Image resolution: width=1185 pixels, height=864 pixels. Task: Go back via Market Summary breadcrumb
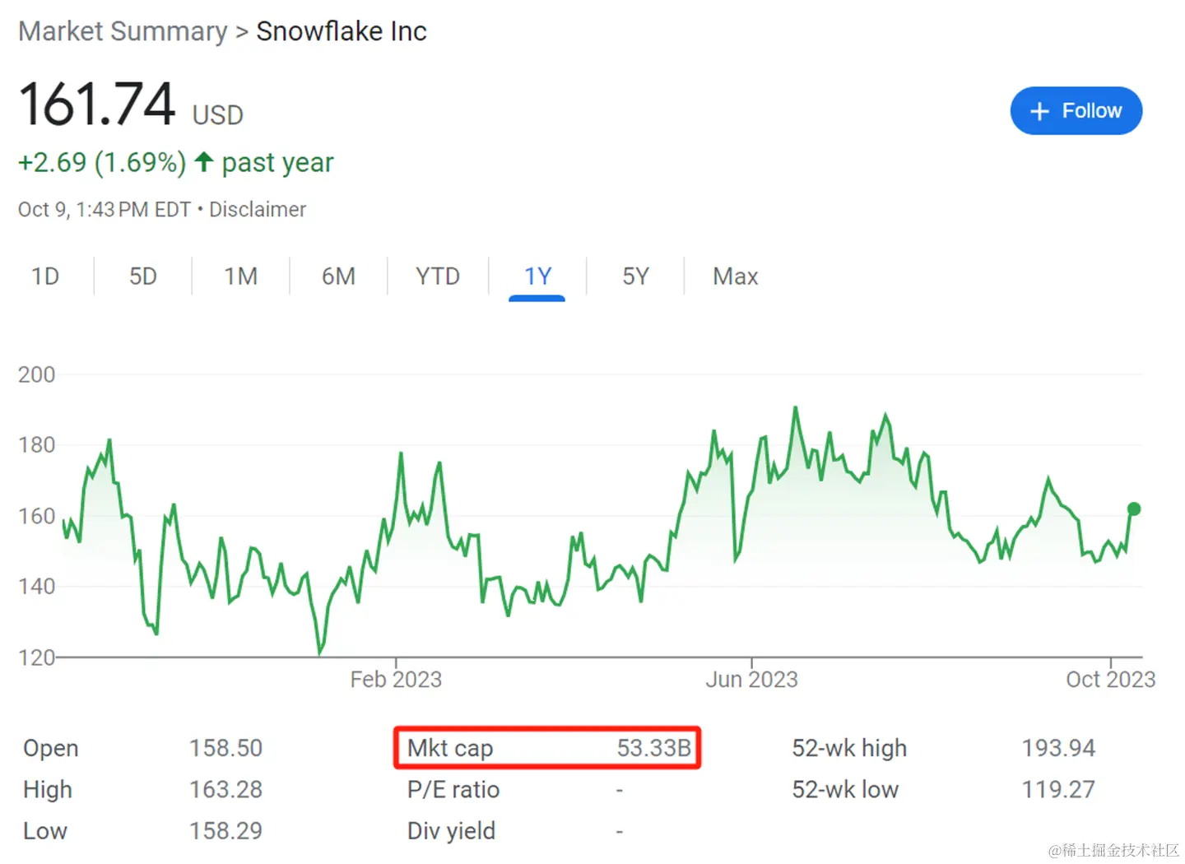point(122,31)
